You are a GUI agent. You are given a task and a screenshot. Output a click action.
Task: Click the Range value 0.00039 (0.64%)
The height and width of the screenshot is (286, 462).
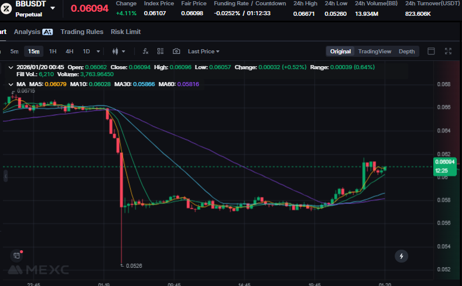coord(353,67)
